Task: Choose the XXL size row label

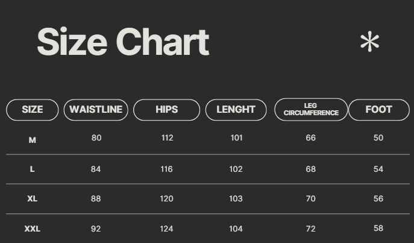Action: tap(33, 229)
